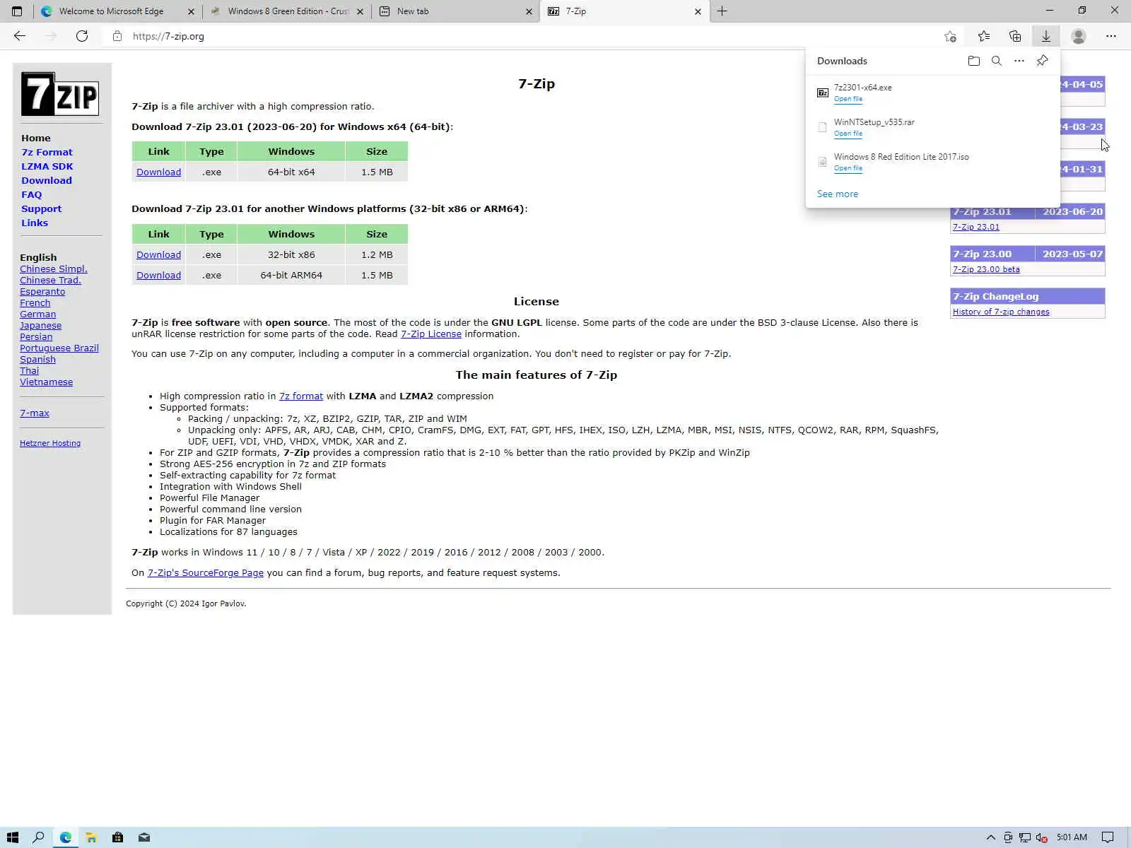The image size is (1131, 848).
Task: Click the address bar URL field
Action: [x=523, y=36]
